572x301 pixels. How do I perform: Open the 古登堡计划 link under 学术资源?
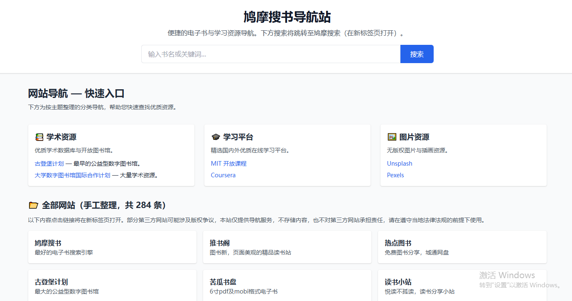[49, 164]
